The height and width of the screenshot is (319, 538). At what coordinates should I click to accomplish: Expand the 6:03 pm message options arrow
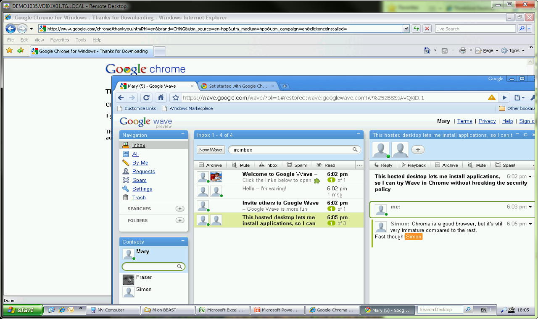tap(530, 207)
